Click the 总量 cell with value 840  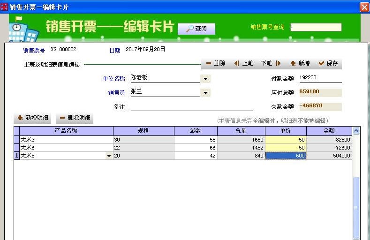[x=241, y=156]
